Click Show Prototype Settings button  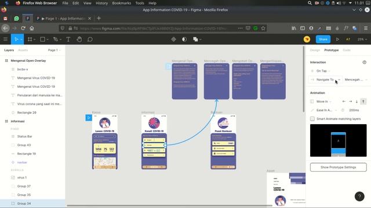(x=339, y=167)
